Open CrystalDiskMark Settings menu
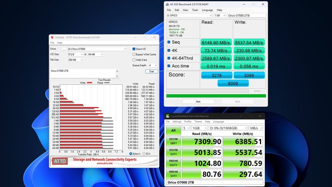332x187 pixels. pyautogui.click(x=177, y=121)
